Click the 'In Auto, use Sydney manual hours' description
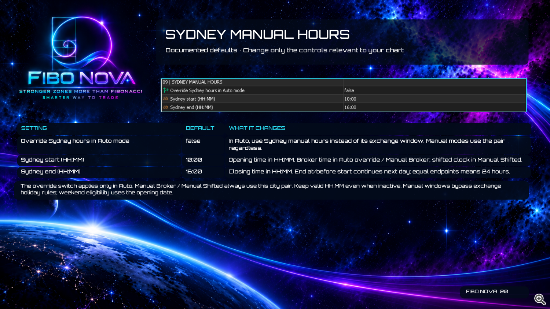Viewport: 550px width, 309px height. click(367, 144)
